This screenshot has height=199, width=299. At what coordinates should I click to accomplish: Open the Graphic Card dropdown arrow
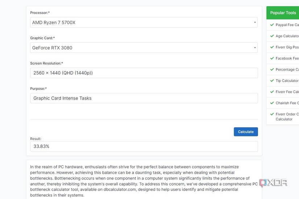[x=255, y=48]
